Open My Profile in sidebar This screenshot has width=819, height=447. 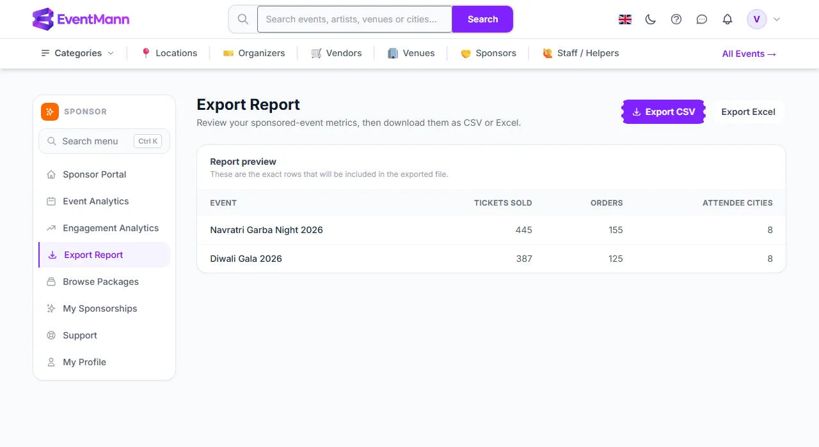tap(104, 362)
